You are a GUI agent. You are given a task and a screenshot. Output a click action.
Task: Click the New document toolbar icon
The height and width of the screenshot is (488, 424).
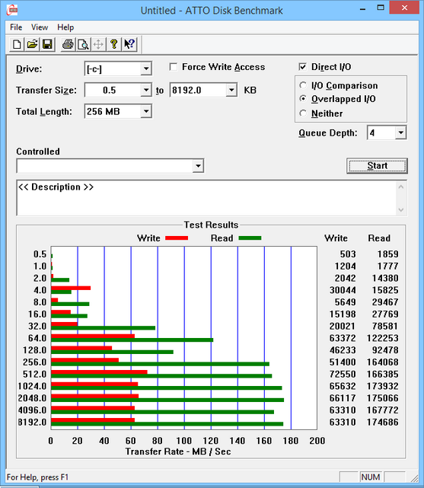[17, 44]
